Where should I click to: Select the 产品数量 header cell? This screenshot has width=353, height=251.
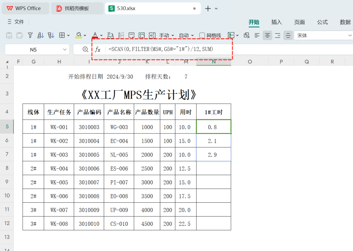click(147, 112)
